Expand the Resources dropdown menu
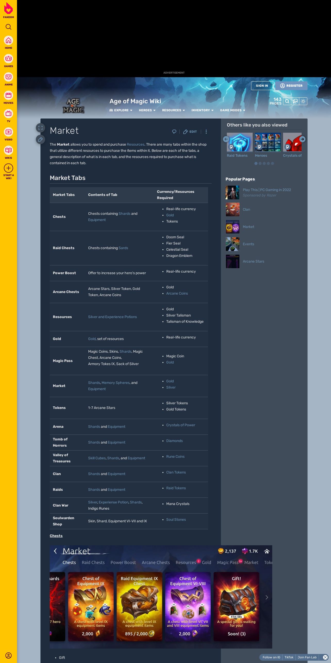The image size is (331, 663). click(x=173, y=110)
